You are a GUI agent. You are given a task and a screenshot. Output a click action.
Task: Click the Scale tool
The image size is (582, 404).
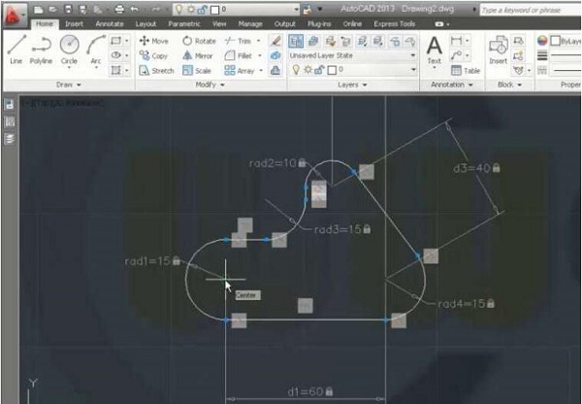click(197, 70)
